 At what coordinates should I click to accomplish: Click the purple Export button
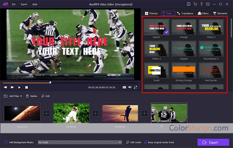(x=213, y=142)
